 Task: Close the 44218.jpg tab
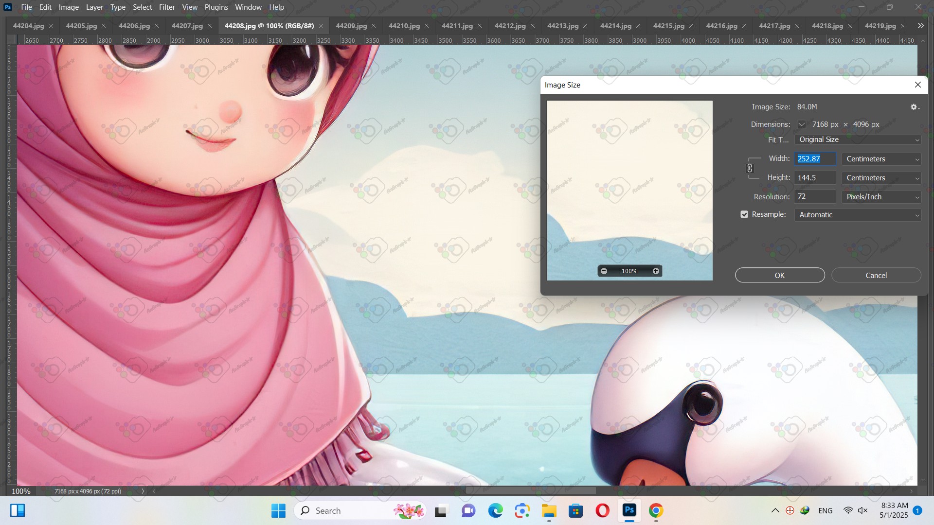click(850, 26)
